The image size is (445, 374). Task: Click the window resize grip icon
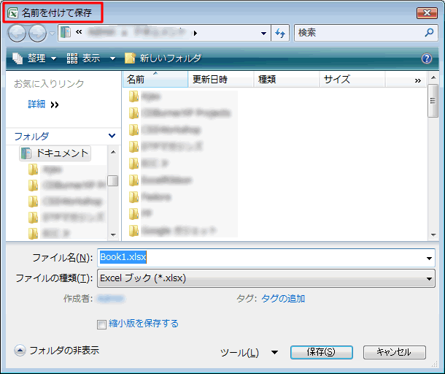click(435, 365)
